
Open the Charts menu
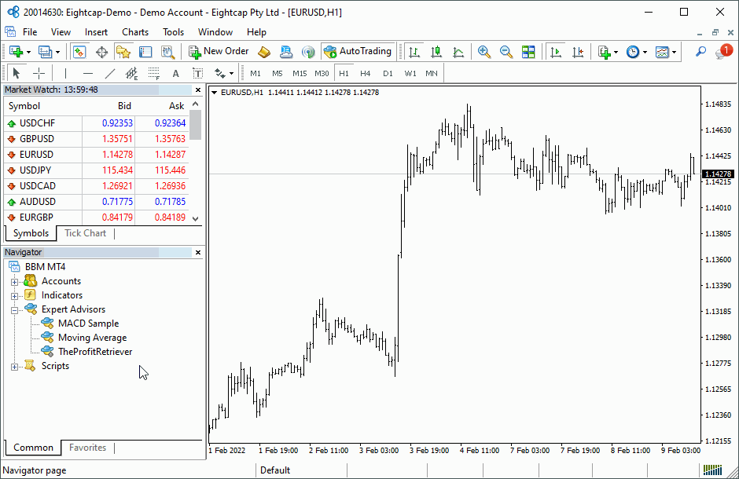135,32
